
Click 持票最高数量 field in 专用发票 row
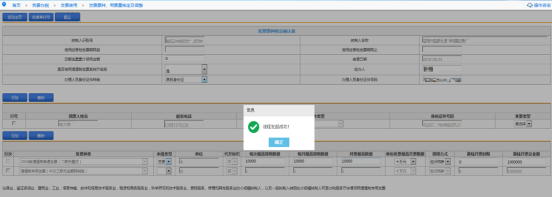pos(361,170)
